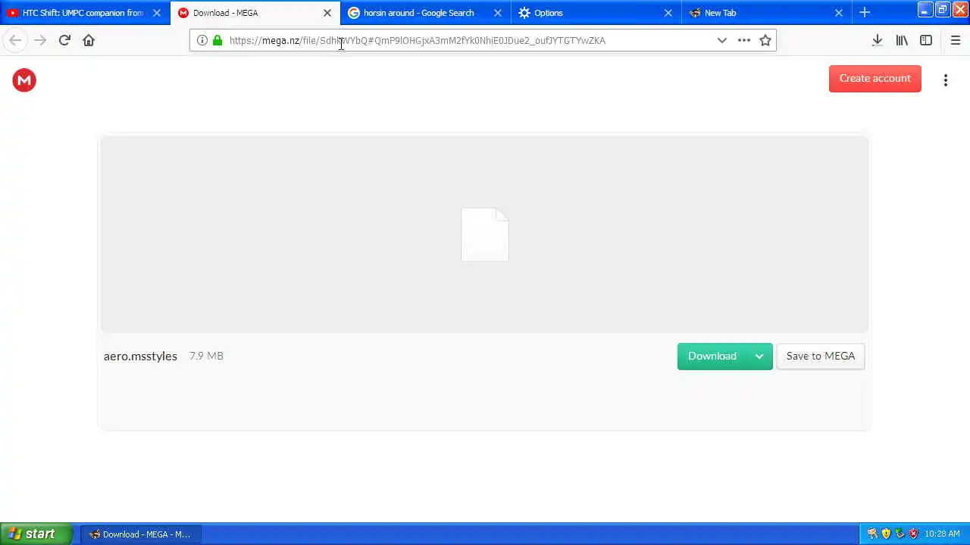Click the green padlock security icon
This screenshot has width=970, height=545.
(x=217, y=40)
